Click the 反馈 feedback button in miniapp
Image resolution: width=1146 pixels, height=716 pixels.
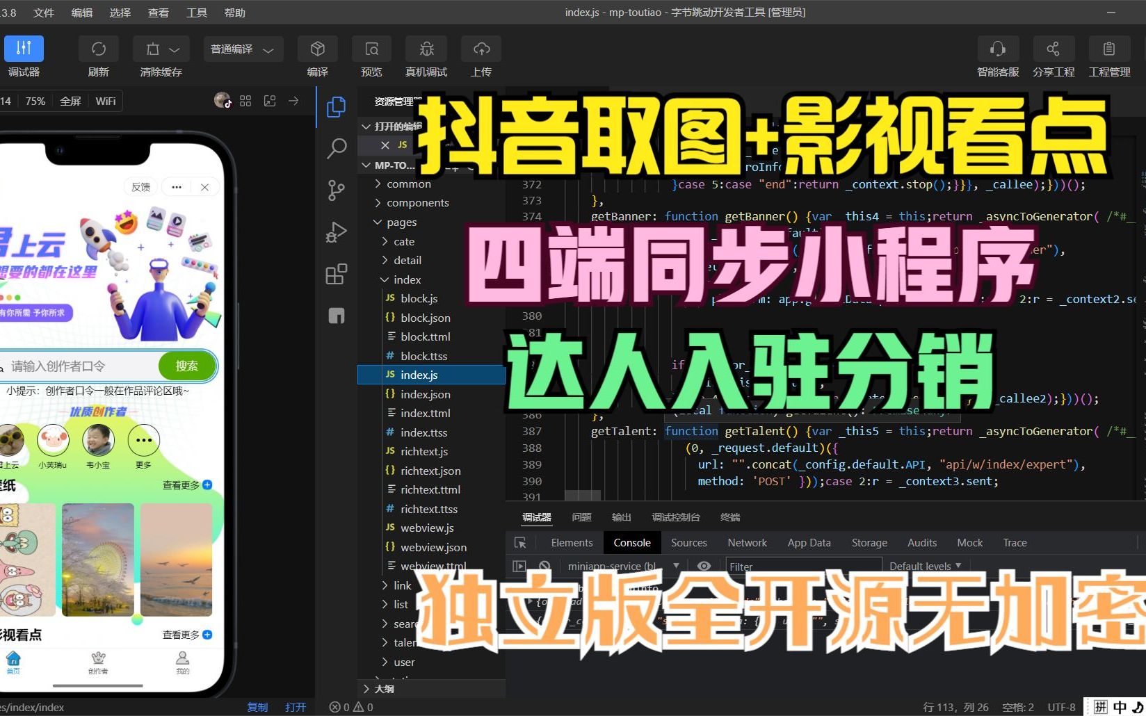tap(140, 187)
